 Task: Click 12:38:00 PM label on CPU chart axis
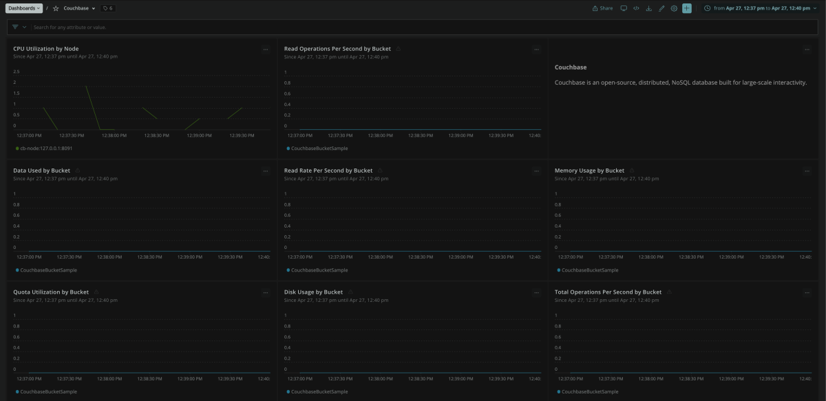point(116,136)
